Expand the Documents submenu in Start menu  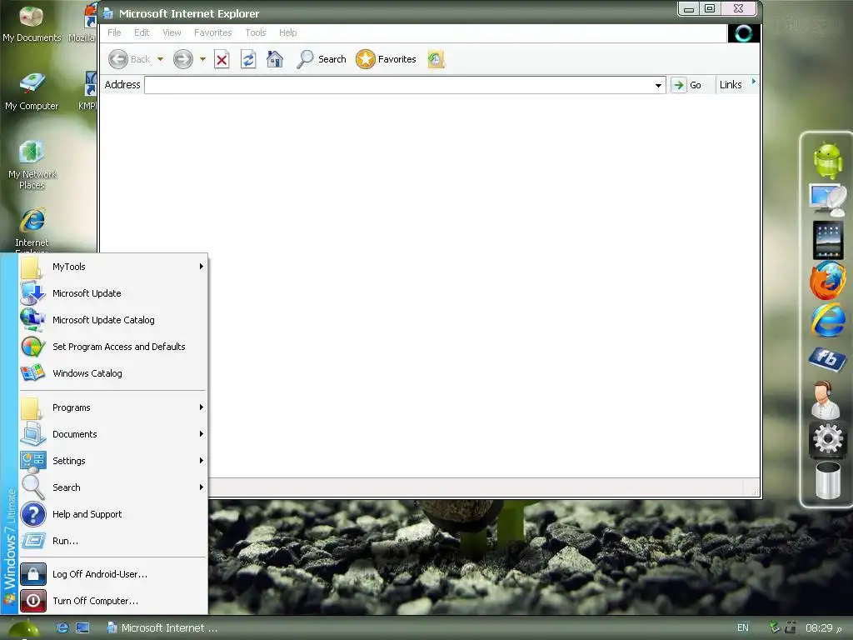tap(113, 434)
